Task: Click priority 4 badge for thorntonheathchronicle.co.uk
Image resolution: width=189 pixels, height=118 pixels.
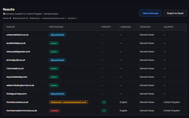Action: pyautogui.click(x=104, y=111)
